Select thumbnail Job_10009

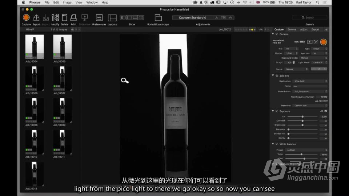pos(62,110)
